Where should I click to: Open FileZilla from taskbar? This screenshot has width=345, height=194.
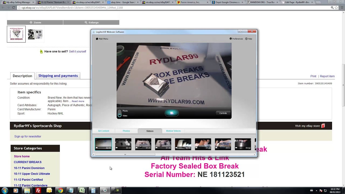38,190
